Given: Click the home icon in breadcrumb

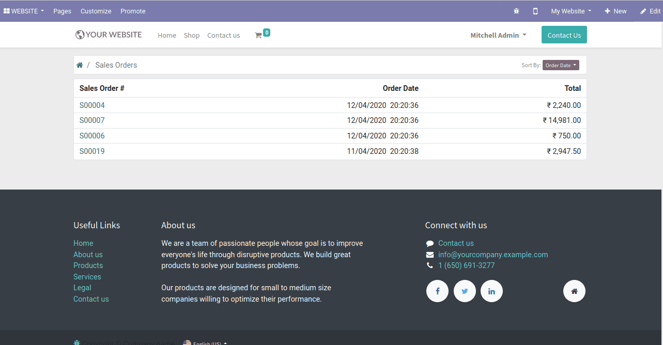Looking at the screenshot, I should click(80, 65).
